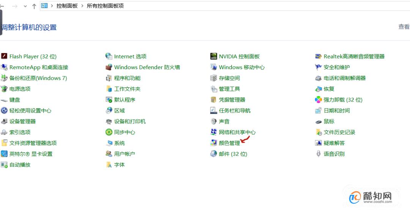Click the 英特尔® 显卡设置 icon
This screenshot has height=218, width=410.
[4, 154]
